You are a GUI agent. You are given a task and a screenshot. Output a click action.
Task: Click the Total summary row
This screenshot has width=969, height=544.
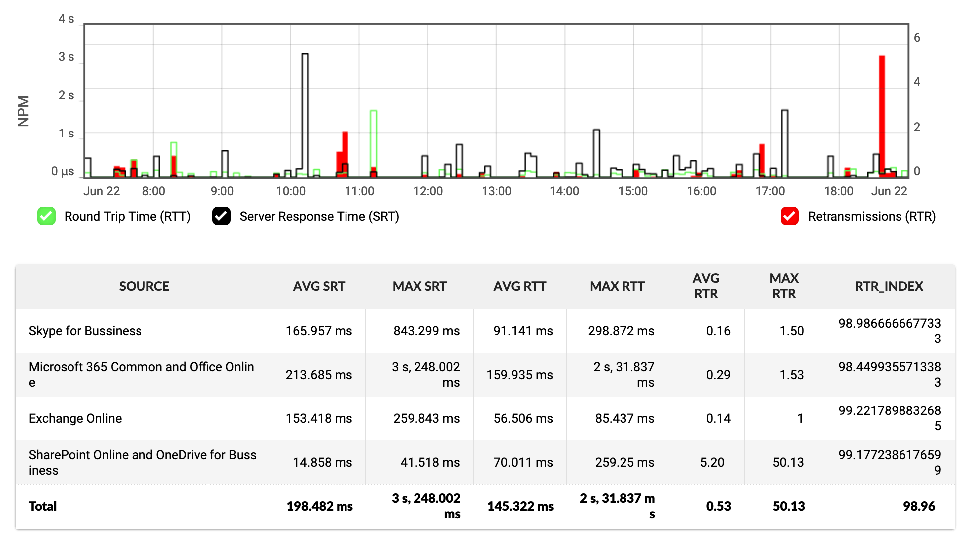coord(43,506)
